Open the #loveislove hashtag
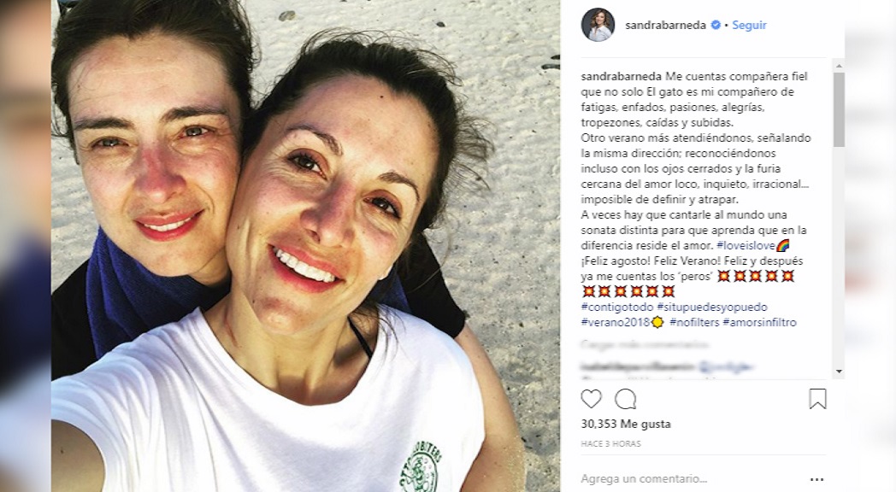The image size is (896, 492). (x=746, y=245)
